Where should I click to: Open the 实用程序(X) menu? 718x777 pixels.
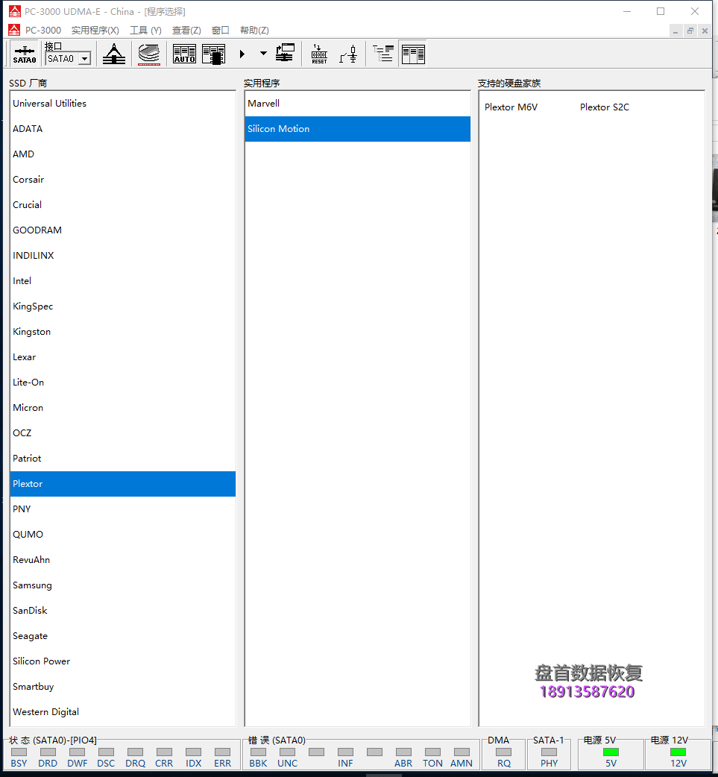click(x=95, y=31)
